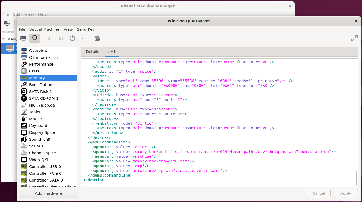Open the Send Key menu

[x=86, y=29]
